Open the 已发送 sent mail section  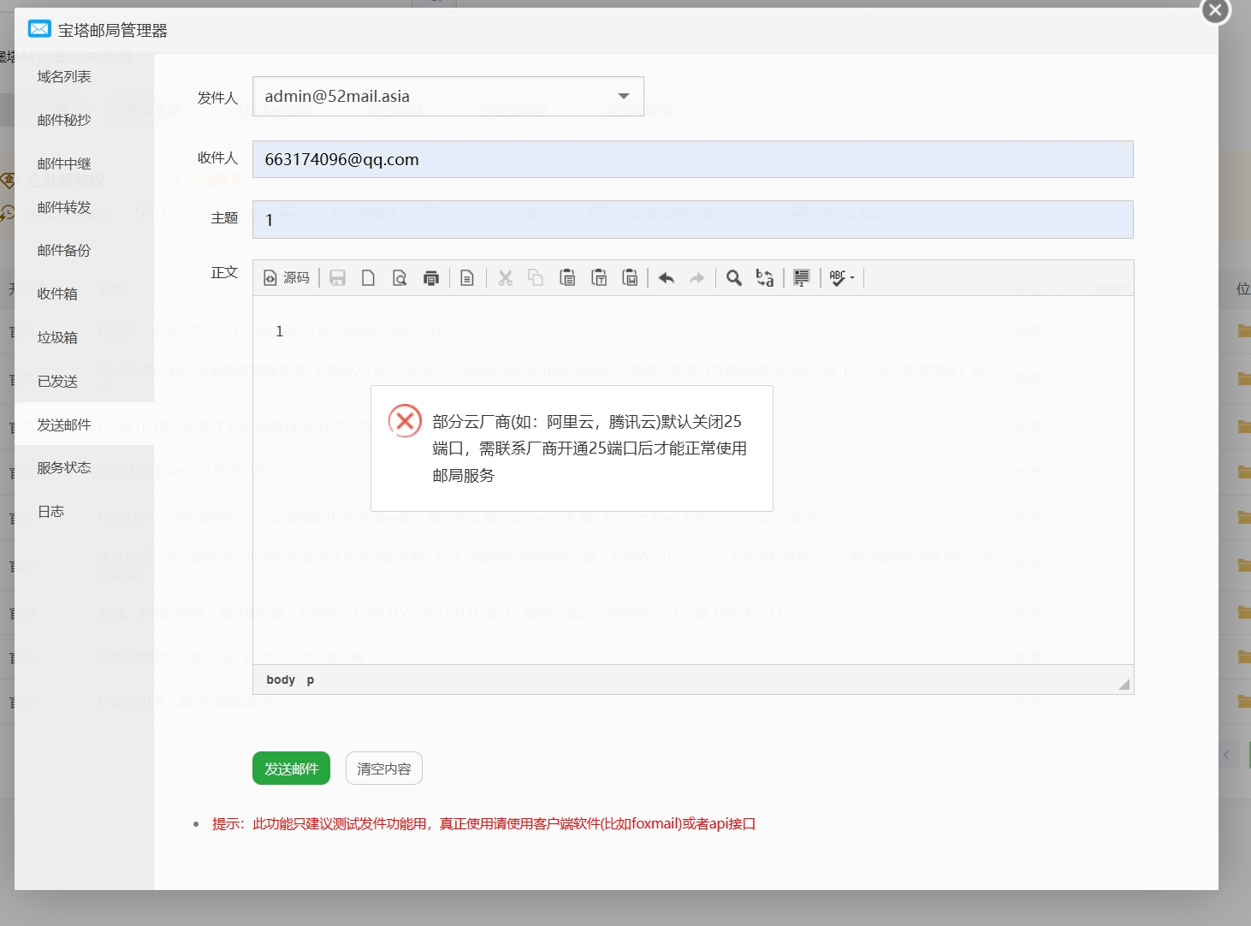[x=56, y=381]
